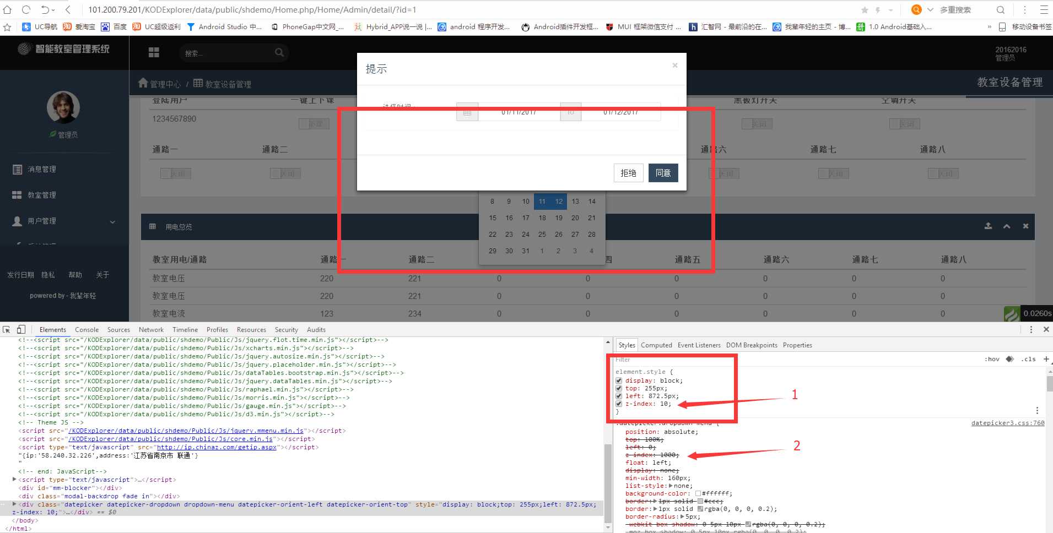Open the struck-through #ccc border swatch
The width and height of the screenshot is (1053, 533).
click(700, 501)
